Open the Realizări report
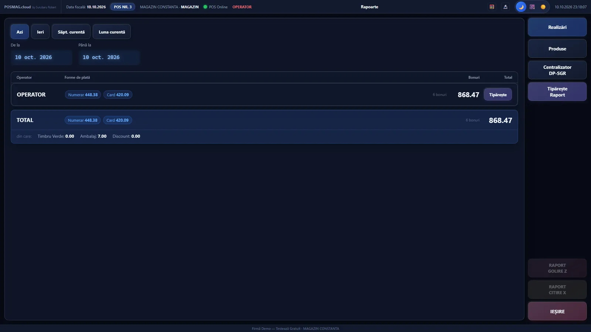The image size is (591, 332). [x=557, y=27]
